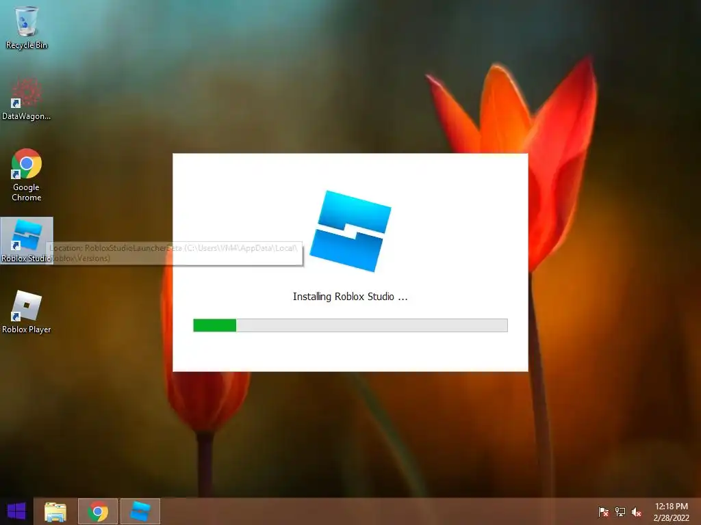Click the Roblox Studio shortcut label
This screenshot has width=701, height=525.
(x=27, y=258)
